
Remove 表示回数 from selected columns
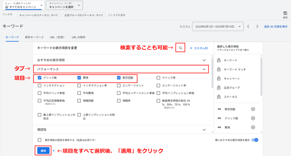(253, 109)
